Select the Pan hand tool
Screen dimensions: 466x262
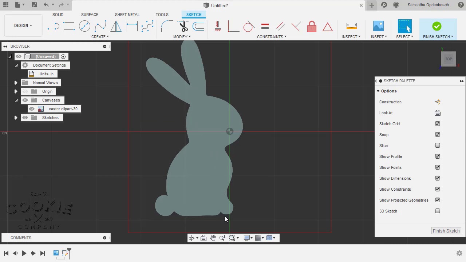tap(213, 238)
